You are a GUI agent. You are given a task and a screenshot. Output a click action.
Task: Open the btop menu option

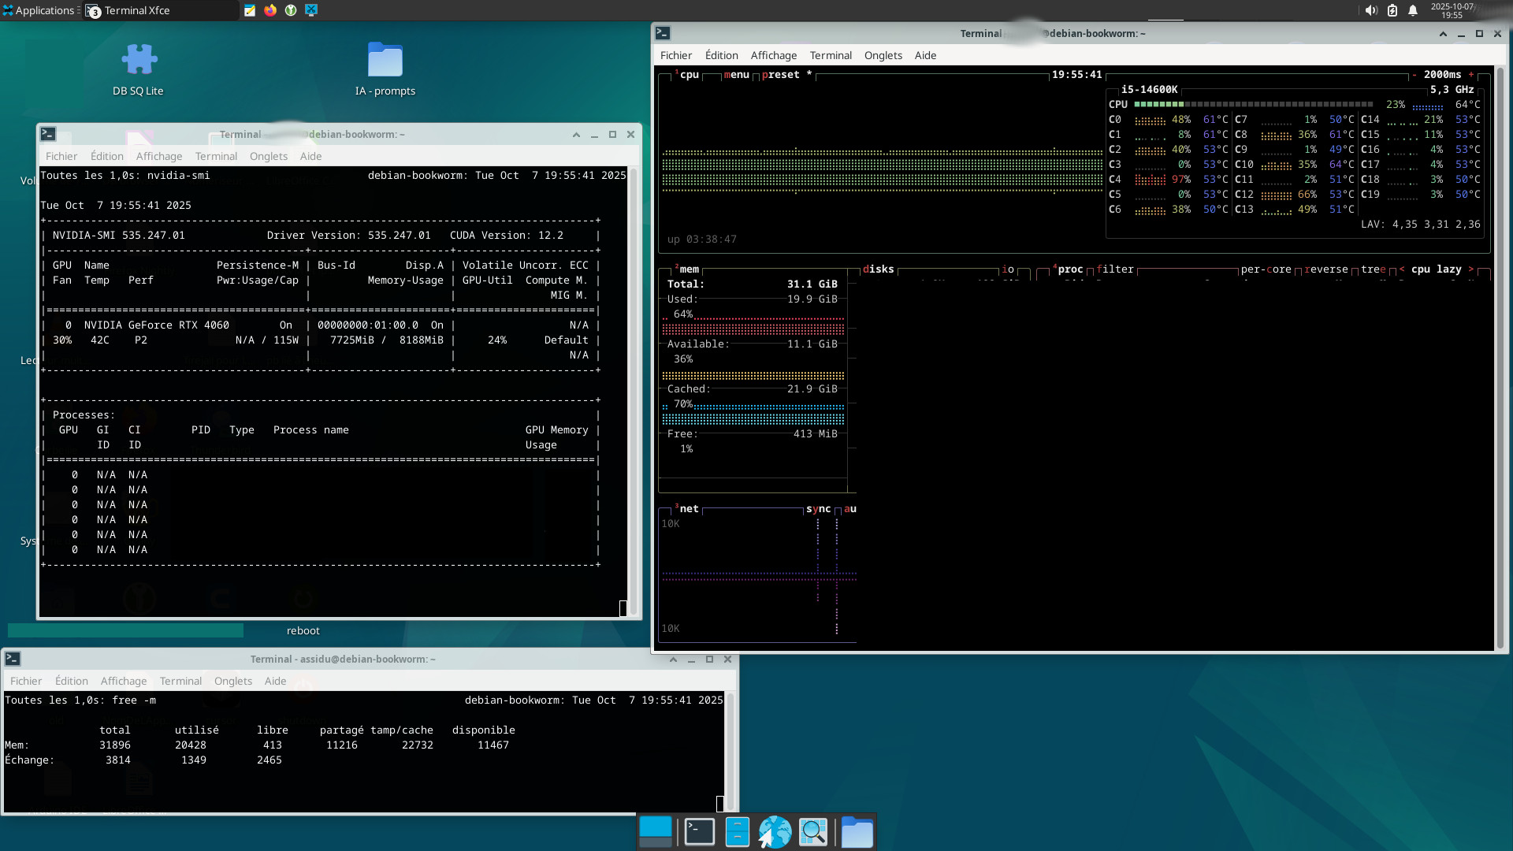click(x=736, y=75)
